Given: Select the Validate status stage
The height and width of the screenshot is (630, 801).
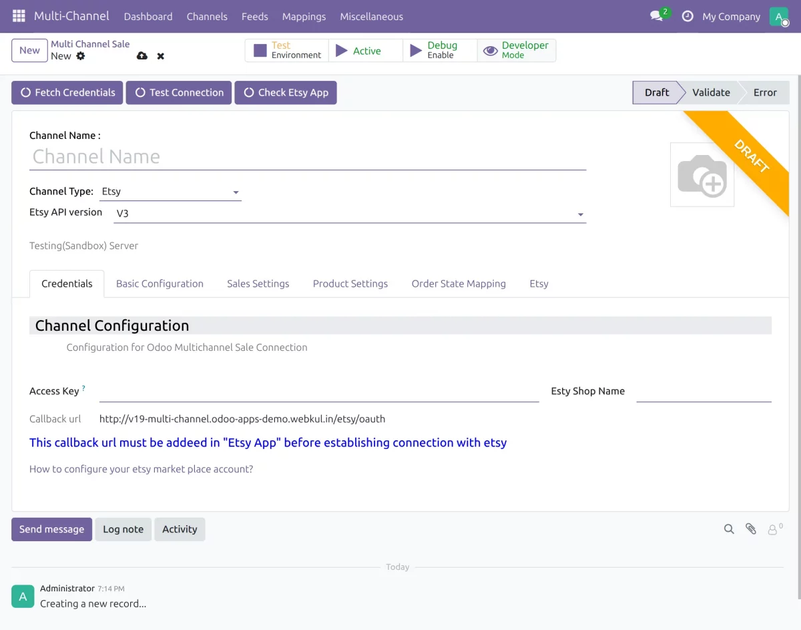Looking at the screenshot, I should (x=711, y=93).
